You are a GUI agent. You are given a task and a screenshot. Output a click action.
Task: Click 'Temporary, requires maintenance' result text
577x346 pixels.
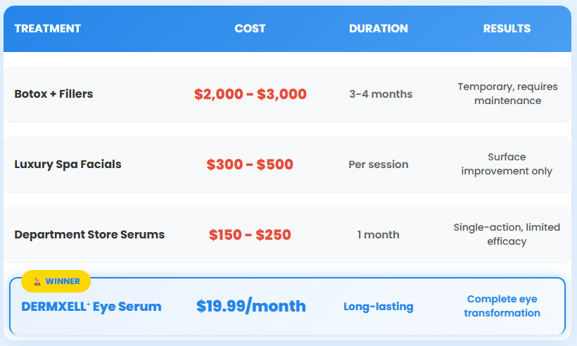pyautogui.click(x=507, y=94)
